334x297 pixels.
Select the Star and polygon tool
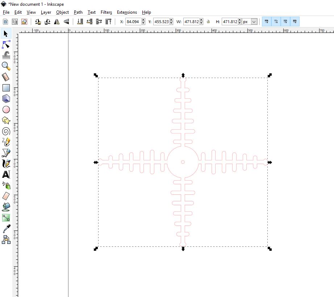6,120
